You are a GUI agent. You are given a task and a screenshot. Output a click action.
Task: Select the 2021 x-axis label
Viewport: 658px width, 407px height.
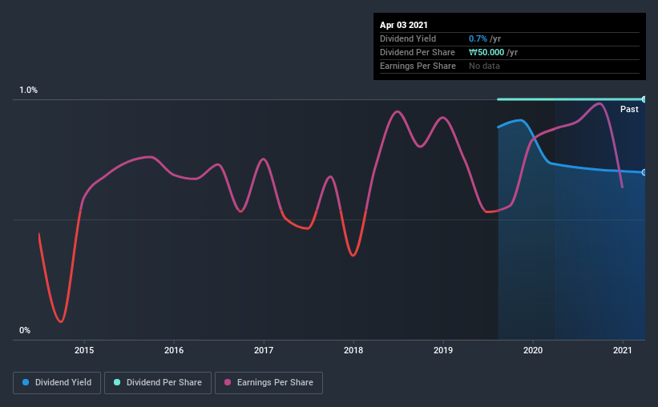[622, 350]
